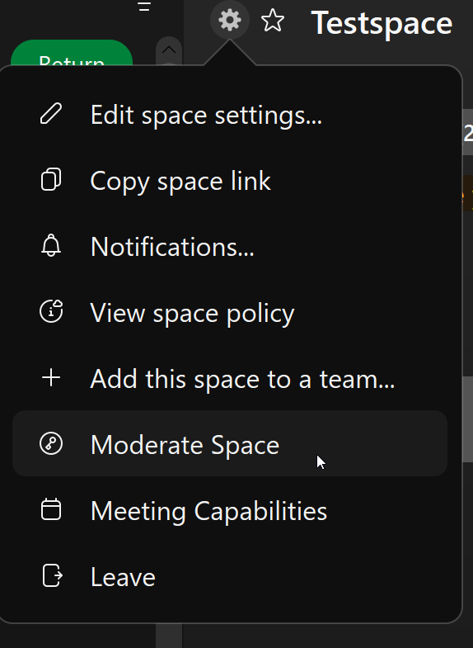The height and width of the screenshot is (648, 473).
Task: Click the pencil icon for edit settings
Action: point(51,114)
